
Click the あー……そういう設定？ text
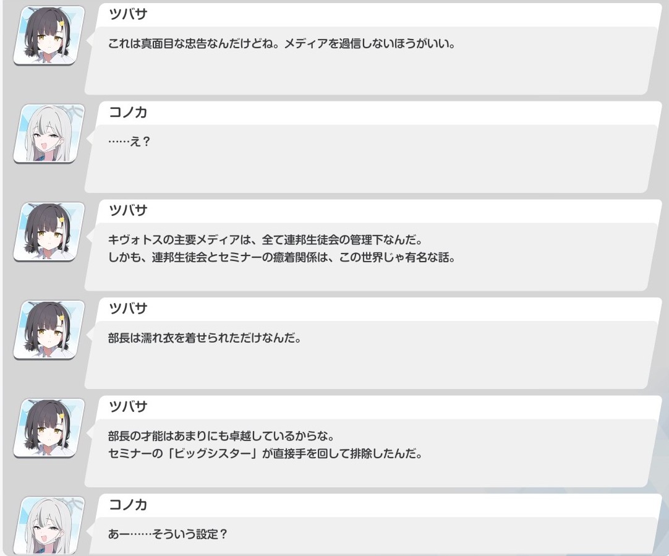[168, 534]
